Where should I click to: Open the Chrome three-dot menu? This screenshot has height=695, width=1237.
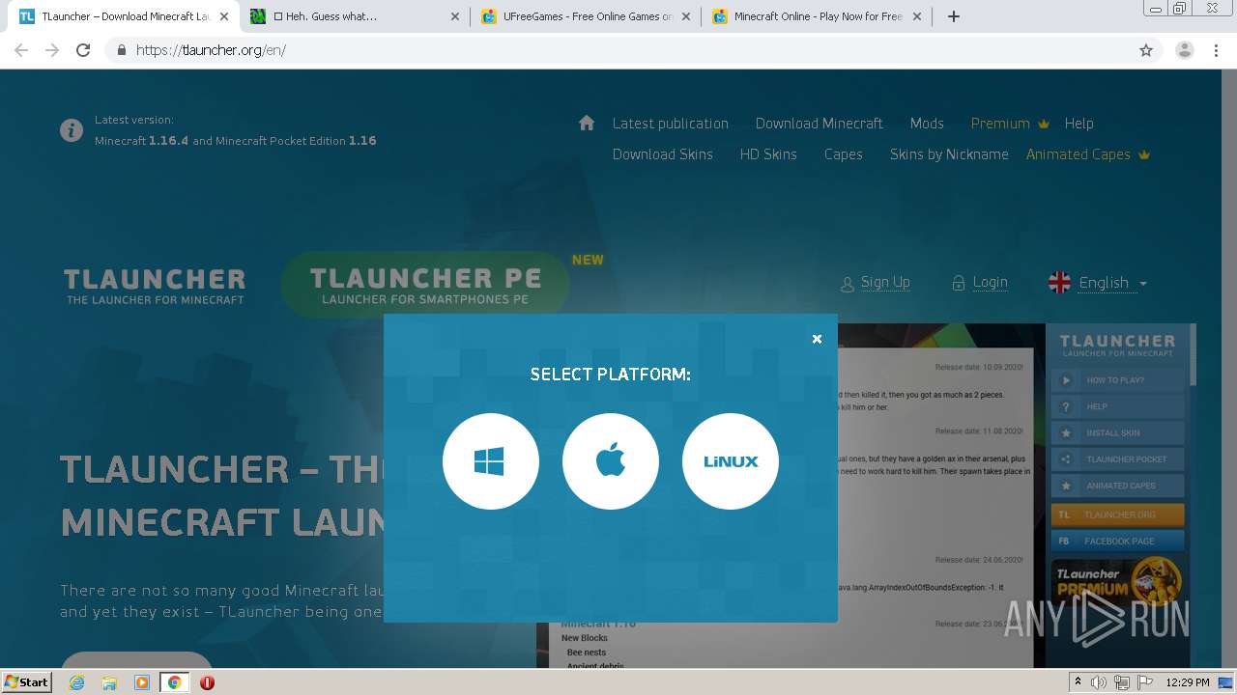tap(1217, 50)
